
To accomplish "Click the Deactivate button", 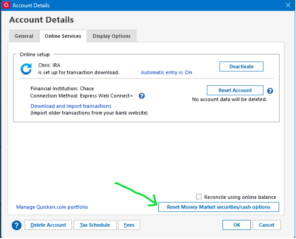I will click(x=241, y=67).
